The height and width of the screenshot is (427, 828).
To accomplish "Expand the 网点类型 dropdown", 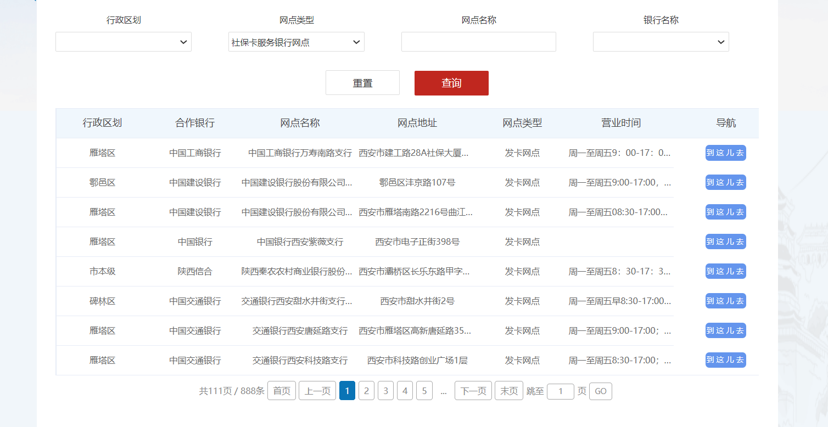I will 296,42.
